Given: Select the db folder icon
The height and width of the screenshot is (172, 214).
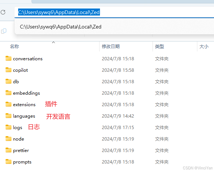Looking at the screenshot, I should click(x=9, y=81).
